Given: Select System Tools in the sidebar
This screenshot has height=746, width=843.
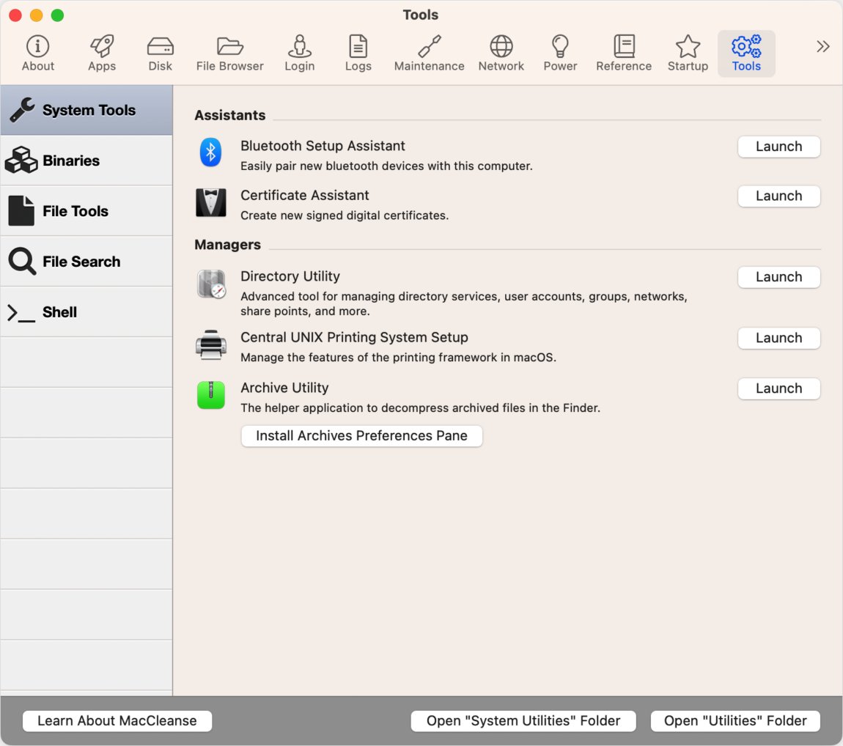Looking at the screenshot, I should tap(86, 110).
